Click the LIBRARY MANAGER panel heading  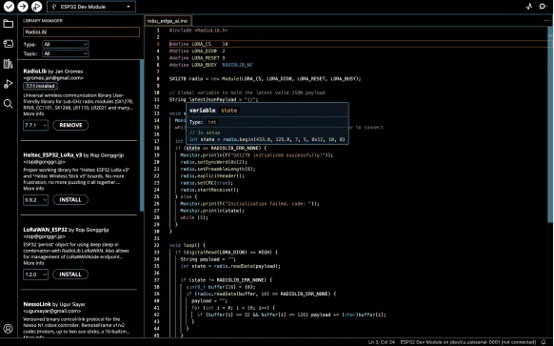pos(43,21)
